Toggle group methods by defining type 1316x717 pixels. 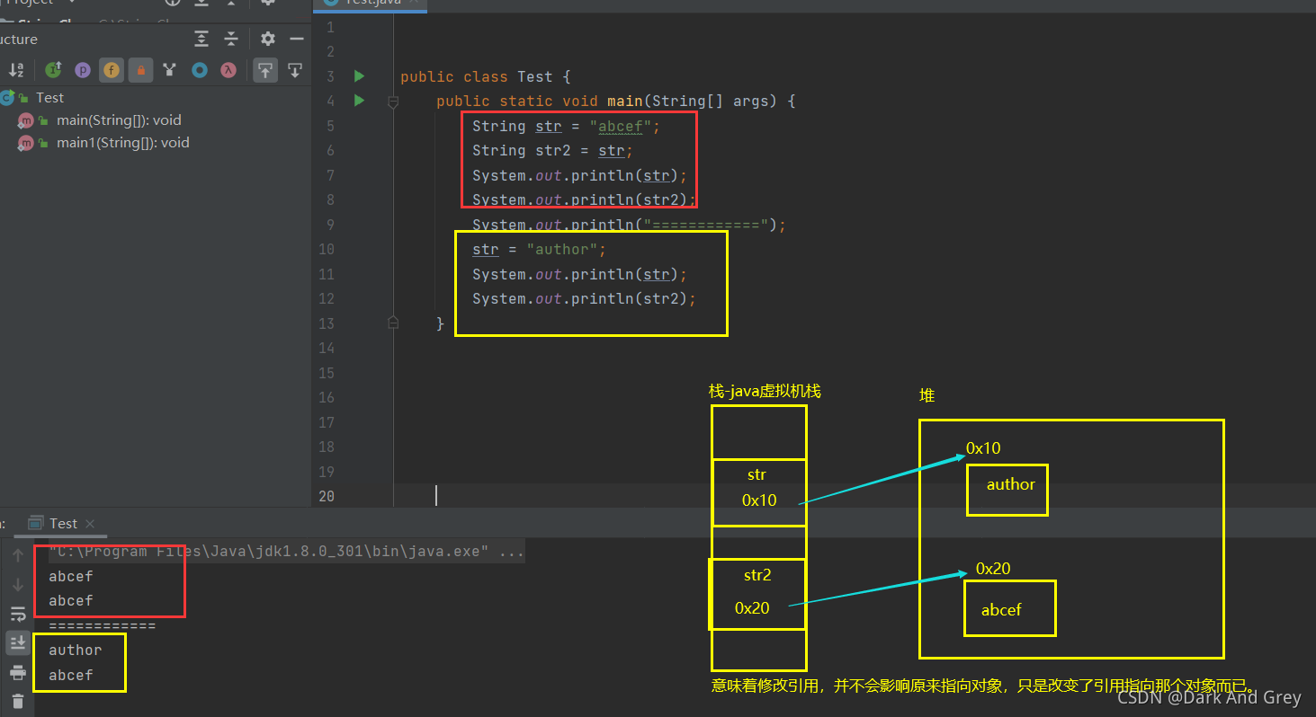tap(53, 69)
